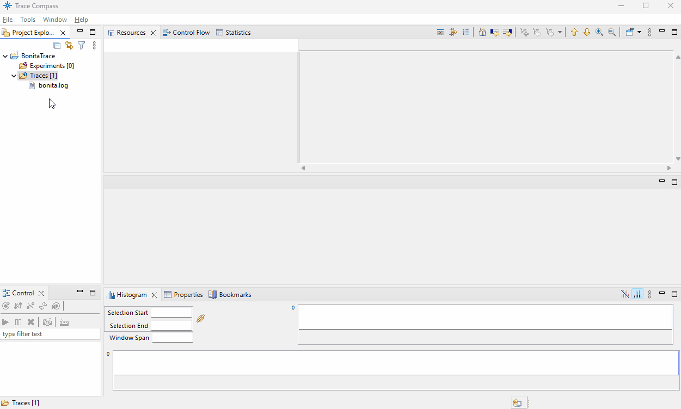Viewport: 681px width, 409px height.
Task: Click the Home icon on the toolbar
Action: click(482, 32)
